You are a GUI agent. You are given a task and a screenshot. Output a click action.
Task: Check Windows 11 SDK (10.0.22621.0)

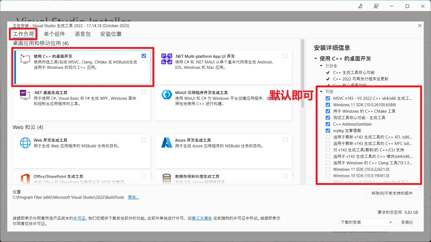(328, 169)
